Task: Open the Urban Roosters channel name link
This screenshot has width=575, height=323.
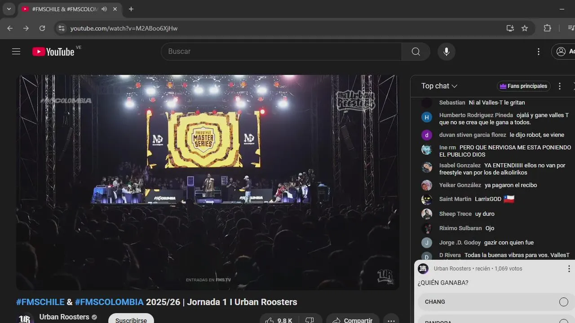Action: coord(64,317)
